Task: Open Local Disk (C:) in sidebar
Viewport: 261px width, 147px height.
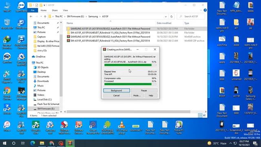Action: 44,100
